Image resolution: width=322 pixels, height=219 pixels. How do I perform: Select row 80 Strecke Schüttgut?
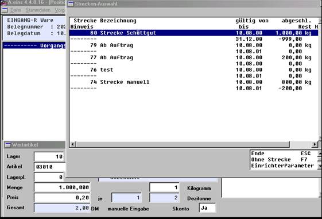tap(193, 33)
